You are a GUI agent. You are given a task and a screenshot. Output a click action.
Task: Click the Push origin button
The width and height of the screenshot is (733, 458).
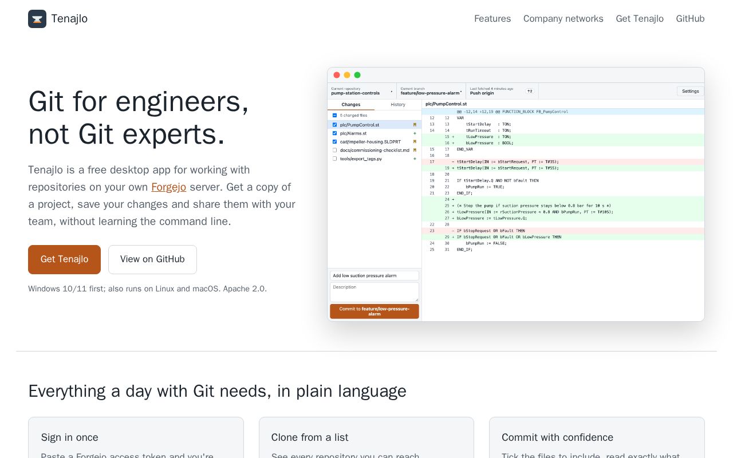pyautogui.click(x=502, y=91)
